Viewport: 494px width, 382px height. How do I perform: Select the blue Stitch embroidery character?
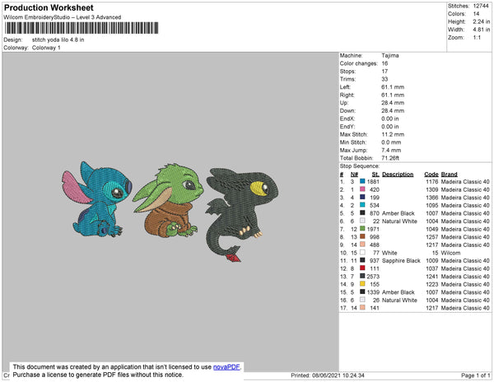pos(97,198)
